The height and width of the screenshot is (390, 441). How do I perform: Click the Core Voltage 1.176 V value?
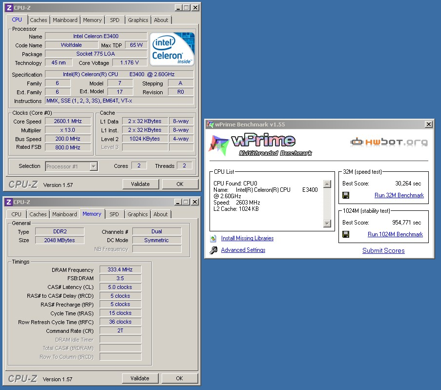click(x=129, y=62)
